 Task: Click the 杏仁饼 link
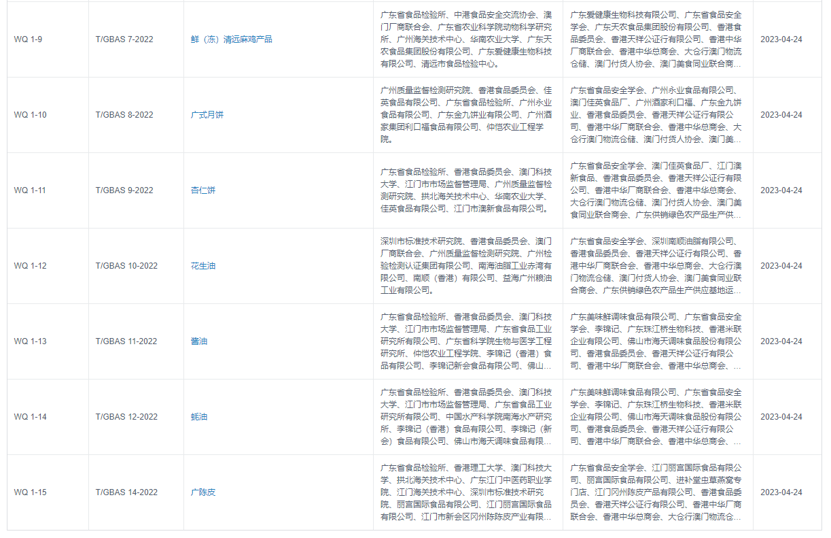202,190
